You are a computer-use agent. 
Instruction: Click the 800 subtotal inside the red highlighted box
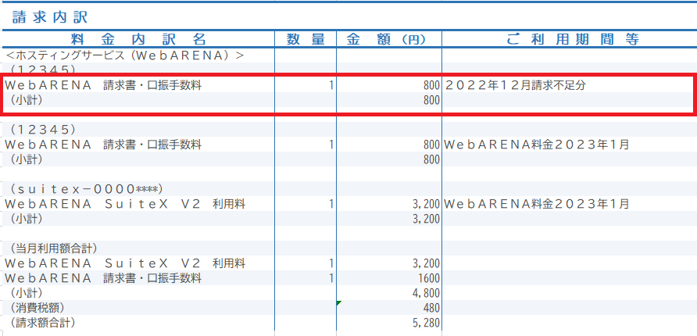point(431,100)
